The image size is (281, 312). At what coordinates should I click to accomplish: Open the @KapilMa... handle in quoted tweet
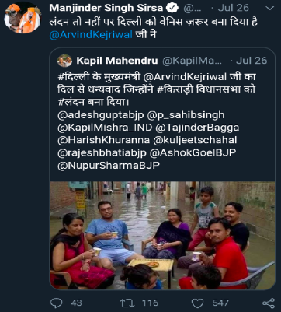[192, 61]
